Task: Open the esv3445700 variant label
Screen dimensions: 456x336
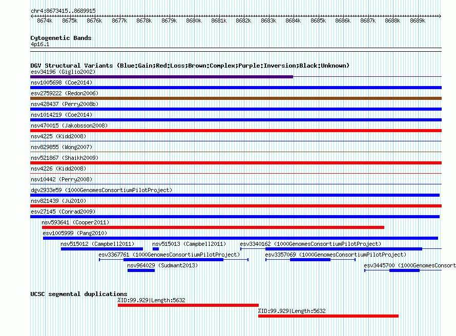Action: coord(410,265)
